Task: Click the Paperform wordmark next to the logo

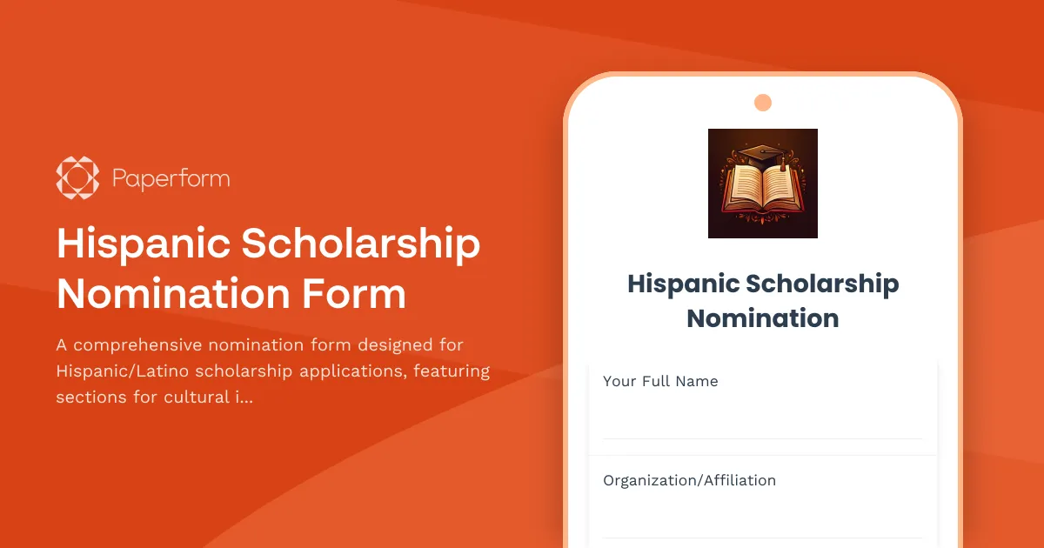Action: pyautogui.click(x=171, y=177)
